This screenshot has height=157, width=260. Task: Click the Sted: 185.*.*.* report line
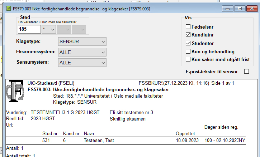[108, 96]
